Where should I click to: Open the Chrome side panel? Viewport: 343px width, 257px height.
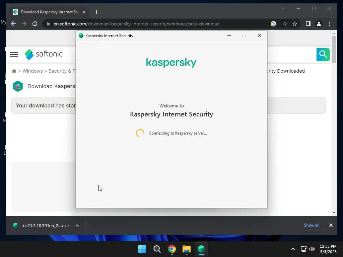coord(308,24)
